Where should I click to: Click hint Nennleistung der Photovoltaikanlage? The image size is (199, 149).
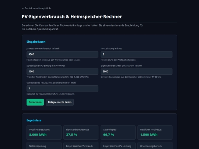118,60
